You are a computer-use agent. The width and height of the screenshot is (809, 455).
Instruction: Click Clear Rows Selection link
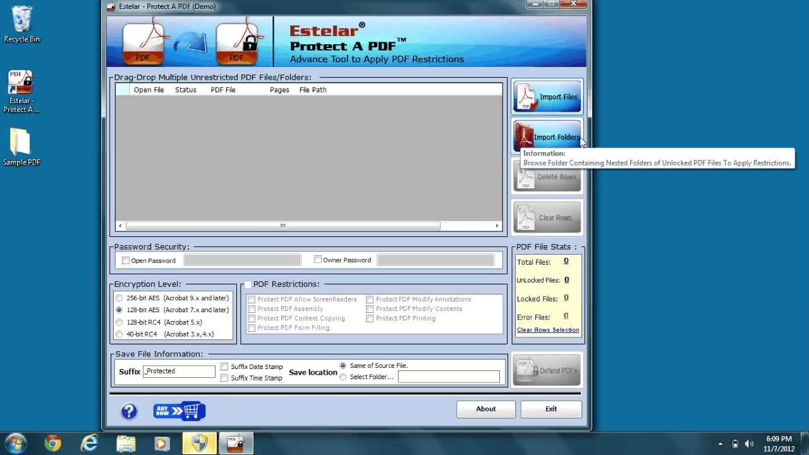(548, 330)
